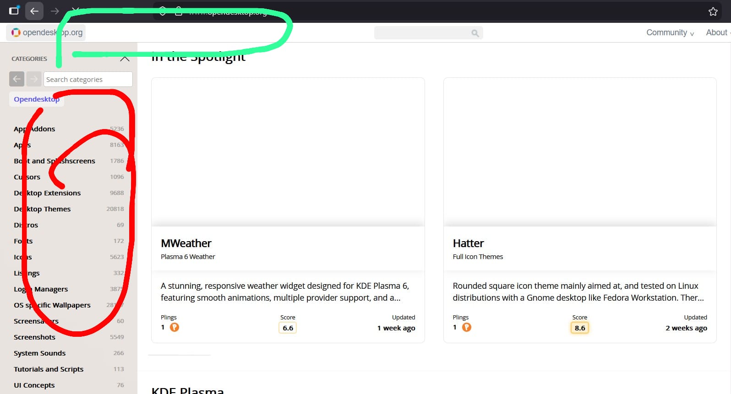Click the Plings icon on Hatter card
731x394 pixels.
click(x=466, y=327)
